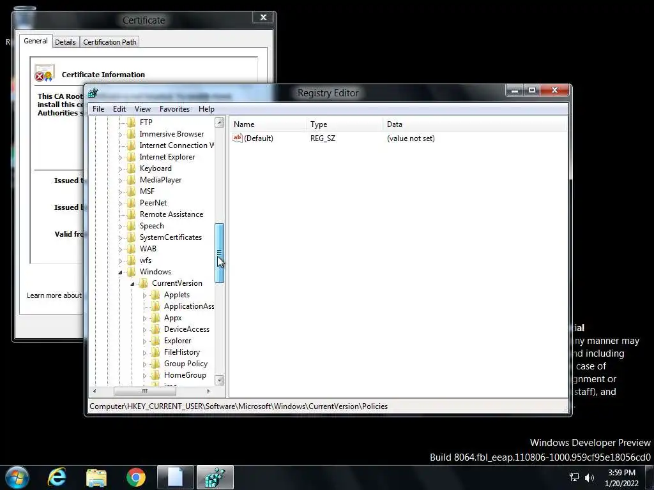Open the volume tray icon
The width and height of the screenshot is (654, 490).
coord(589,477)
